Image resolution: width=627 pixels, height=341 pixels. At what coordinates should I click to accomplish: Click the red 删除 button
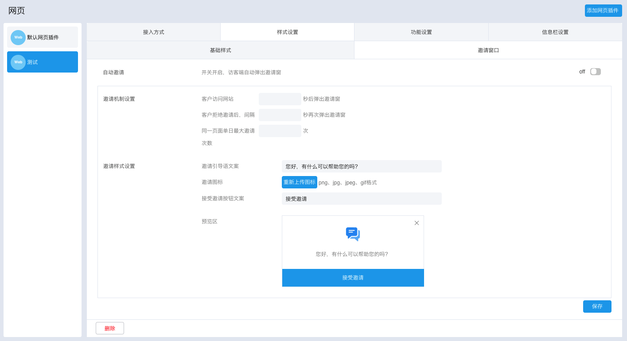(x=110, y=328)
